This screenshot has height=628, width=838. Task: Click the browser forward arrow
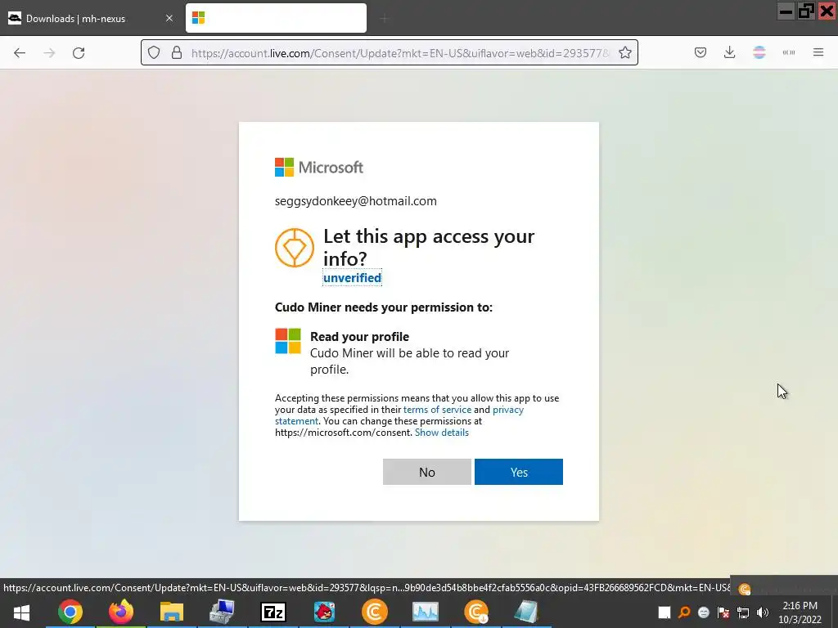pyautogui.click(x=49, y=53)
